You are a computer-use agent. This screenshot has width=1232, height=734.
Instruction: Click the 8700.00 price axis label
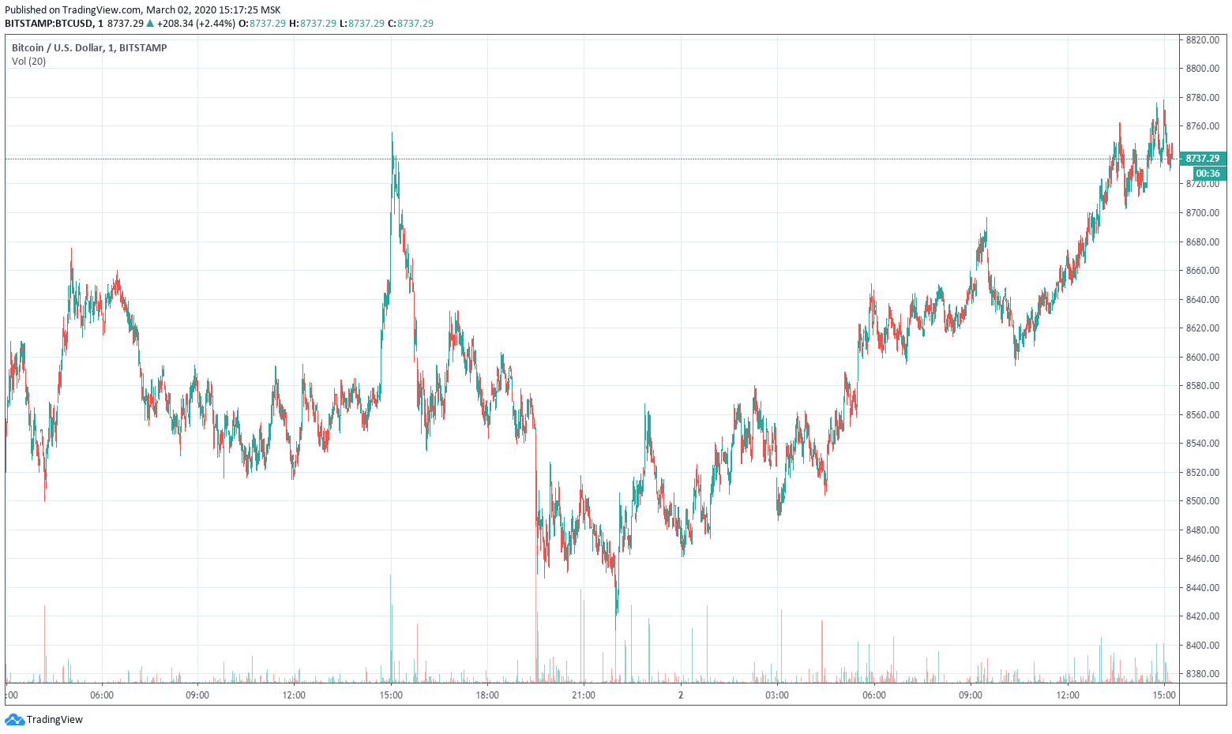coord(1203,213)
